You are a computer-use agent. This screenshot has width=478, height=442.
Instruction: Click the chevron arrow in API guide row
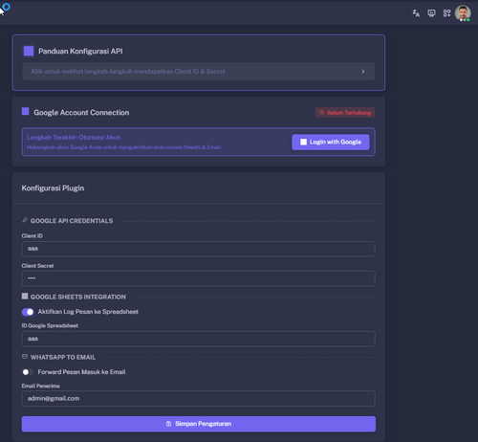(x=363, y=72)
